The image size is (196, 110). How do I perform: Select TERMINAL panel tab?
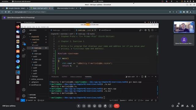pyautogui.click(x=88, y=77)
